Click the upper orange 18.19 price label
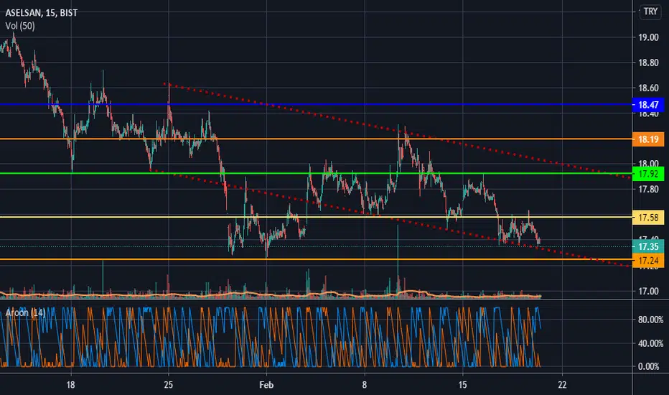 click(648, 139)
